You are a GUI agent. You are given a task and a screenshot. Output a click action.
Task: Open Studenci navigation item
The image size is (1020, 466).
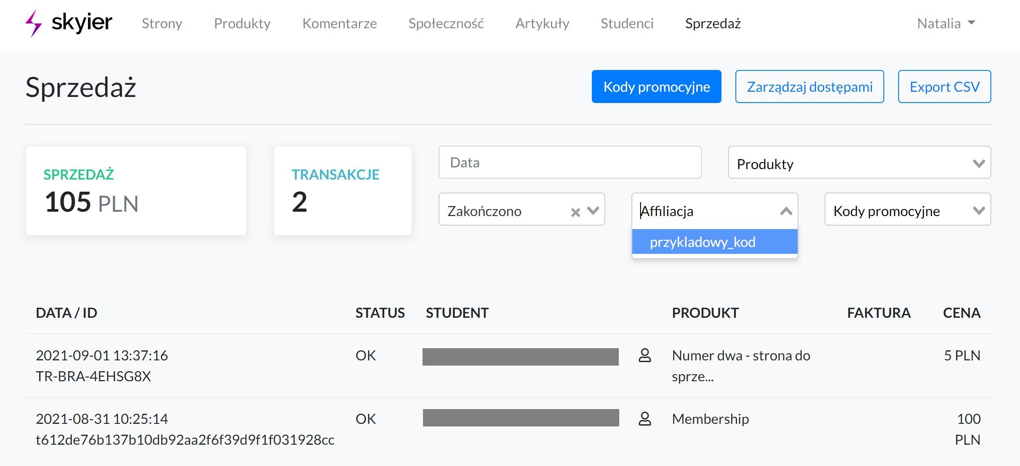(x=627, y=23)
